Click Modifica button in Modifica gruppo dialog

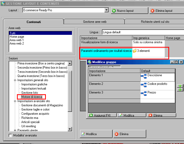point(132,115)
